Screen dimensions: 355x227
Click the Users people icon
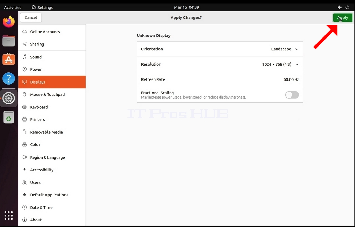click(x=25, y=182)
